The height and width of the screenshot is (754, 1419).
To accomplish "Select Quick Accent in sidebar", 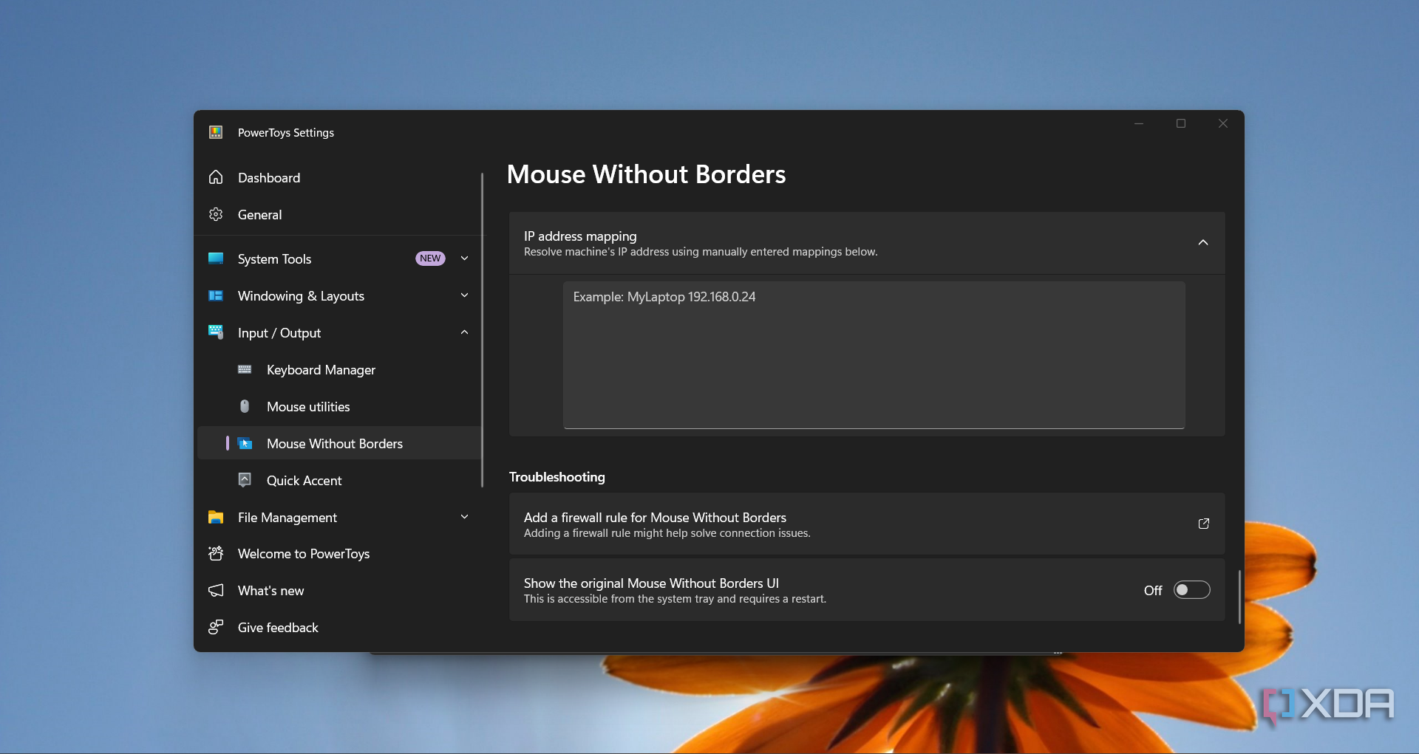I will 340,480.
